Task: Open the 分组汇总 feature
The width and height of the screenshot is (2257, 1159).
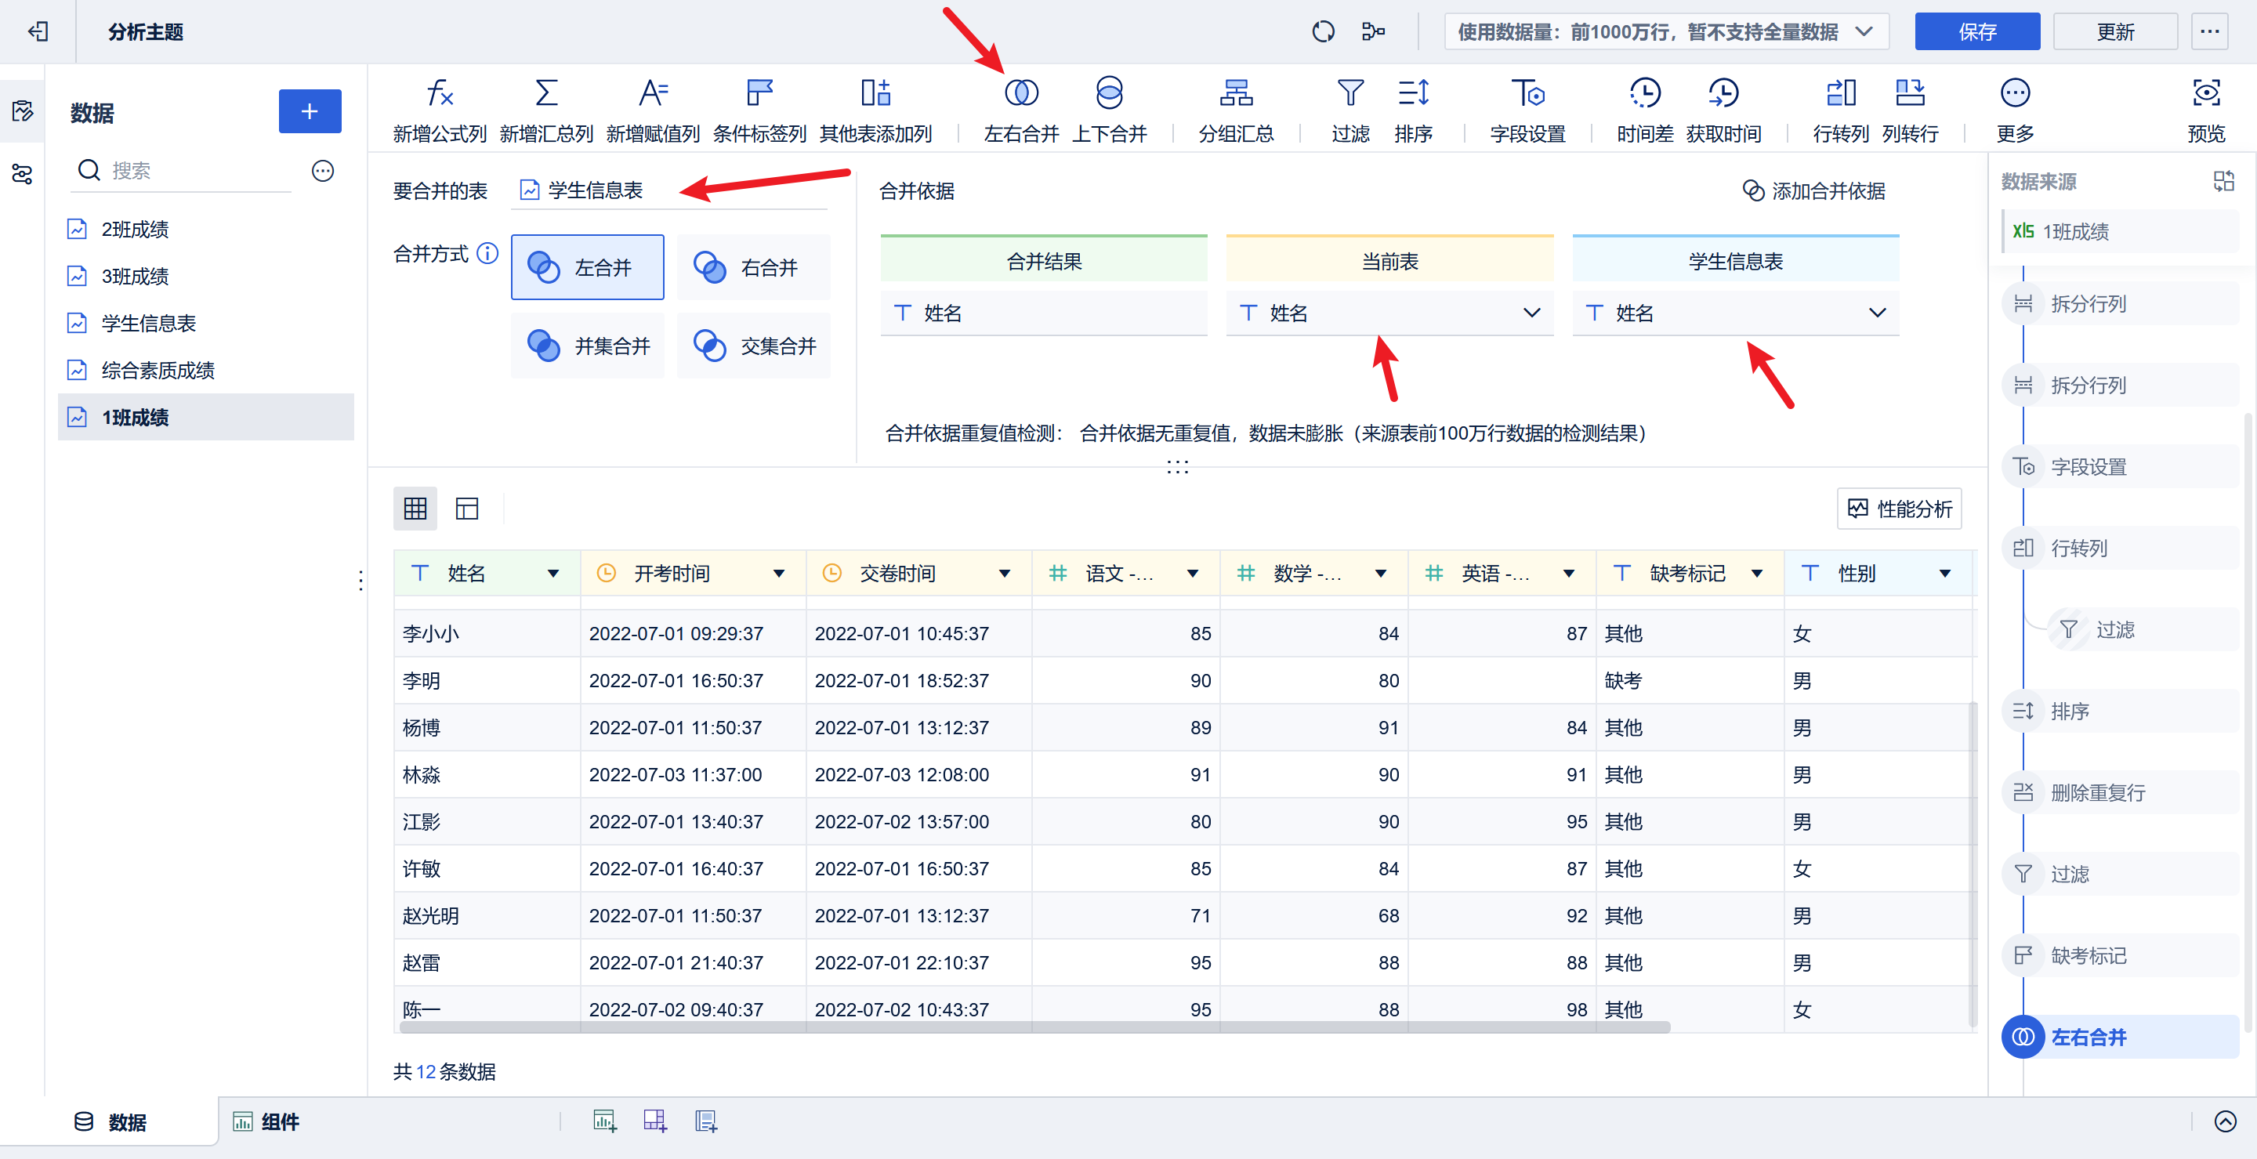Action: [x=1235, y=108]
